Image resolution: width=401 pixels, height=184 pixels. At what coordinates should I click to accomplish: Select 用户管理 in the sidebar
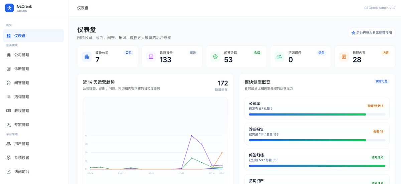pos(33,144)
